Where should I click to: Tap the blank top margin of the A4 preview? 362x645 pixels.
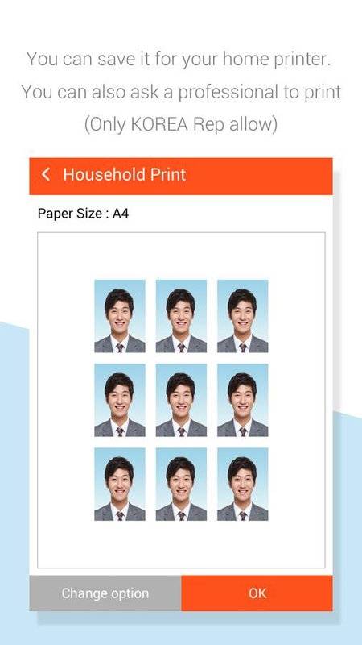tap(181, 256)
